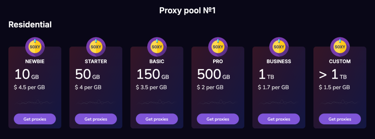
Task: Click the 50 GB amount on STARTER
Action: click(88, 75)
